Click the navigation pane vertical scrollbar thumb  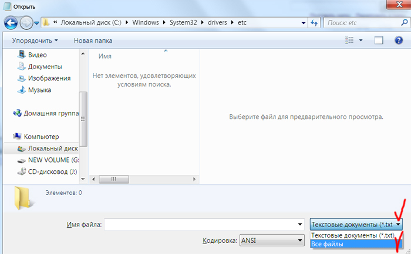83,119
